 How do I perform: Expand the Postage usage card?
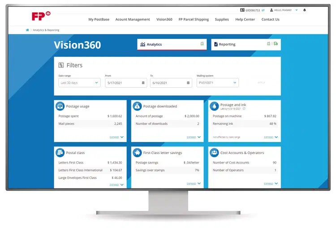tap(116, 137)
